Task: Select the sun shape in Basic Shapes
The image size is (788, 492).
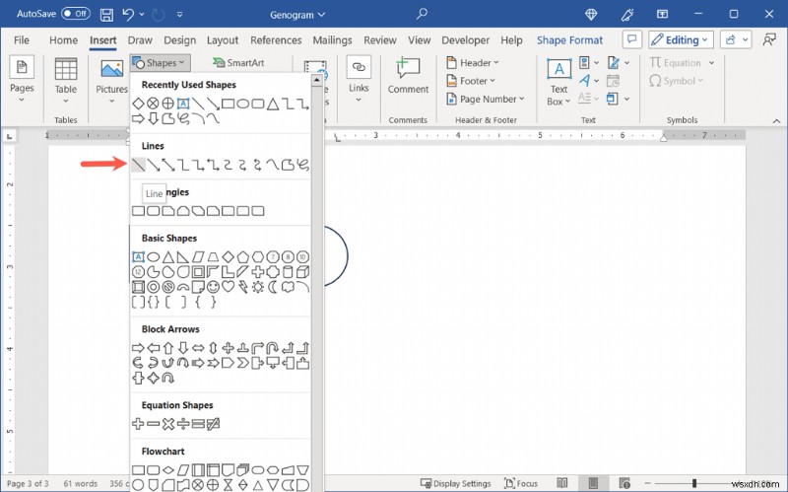Action: point(258,287)
